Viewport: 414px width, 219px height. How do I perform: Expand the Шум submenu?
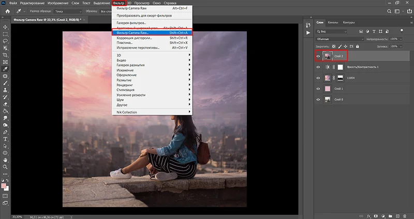152,100
